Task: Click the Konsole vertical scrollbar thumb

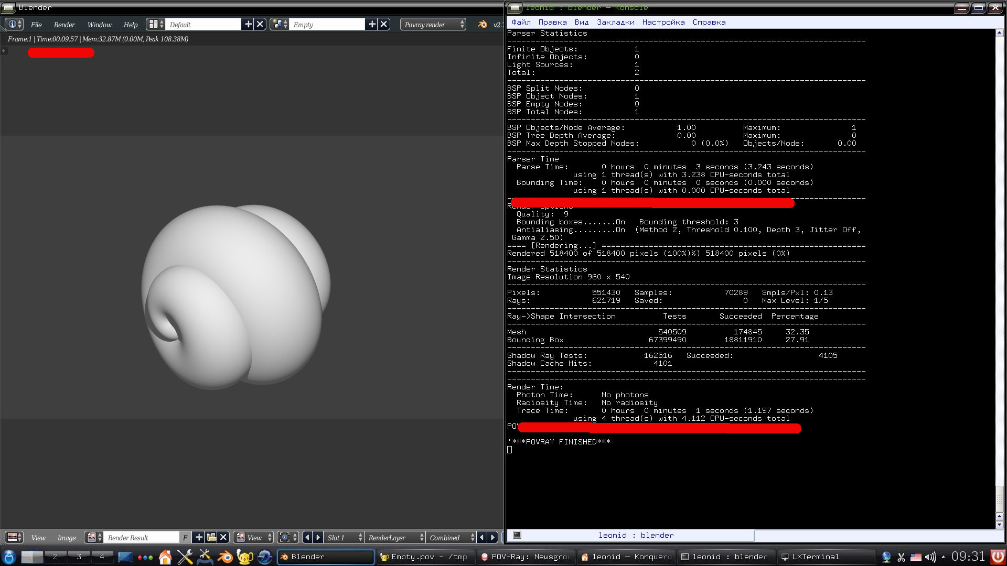Action: click(999, 498)
